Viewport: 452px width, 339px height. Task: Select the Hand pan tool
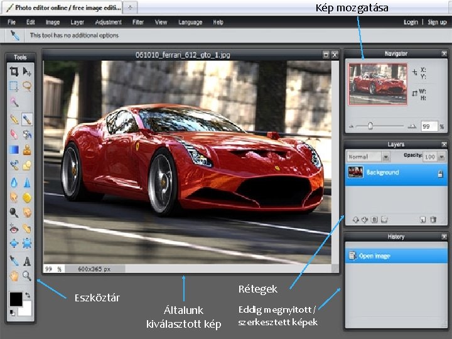[x=14, y=276]
